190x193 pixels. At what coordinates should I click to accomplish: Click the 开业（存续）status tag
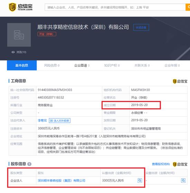pos(47,34)
